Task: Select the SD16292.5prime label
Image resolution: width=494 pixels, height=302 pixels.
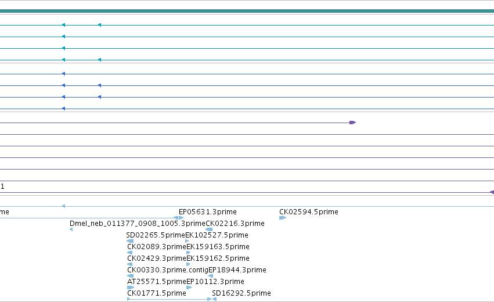Action: click(x=241, y=293)
